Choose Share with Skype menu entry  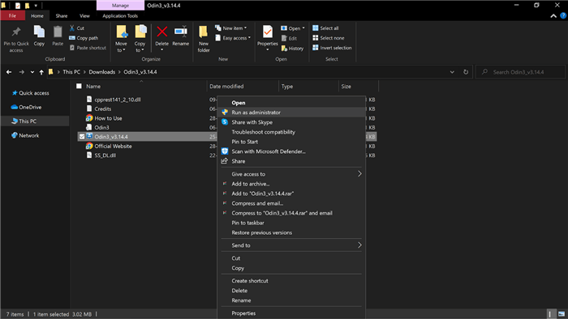click(291, 122)
